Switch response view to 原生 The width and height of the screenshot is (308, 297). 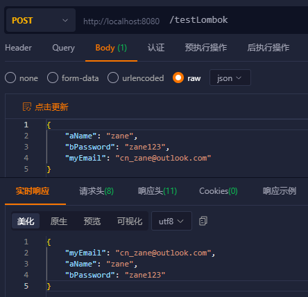point(59,221)
